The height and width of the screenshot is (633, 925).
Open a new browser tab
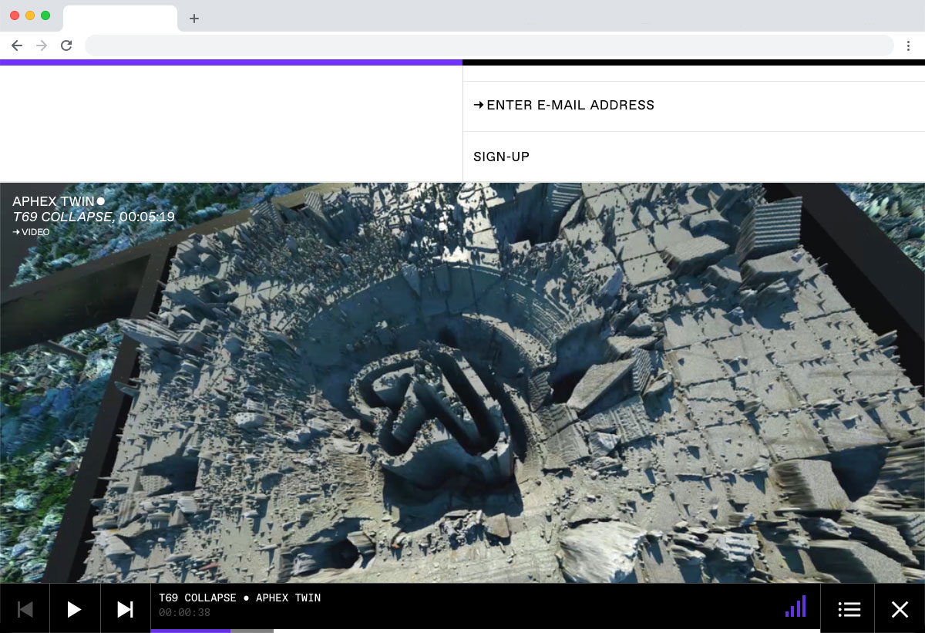pyautogui.click(x=194, y=19)
